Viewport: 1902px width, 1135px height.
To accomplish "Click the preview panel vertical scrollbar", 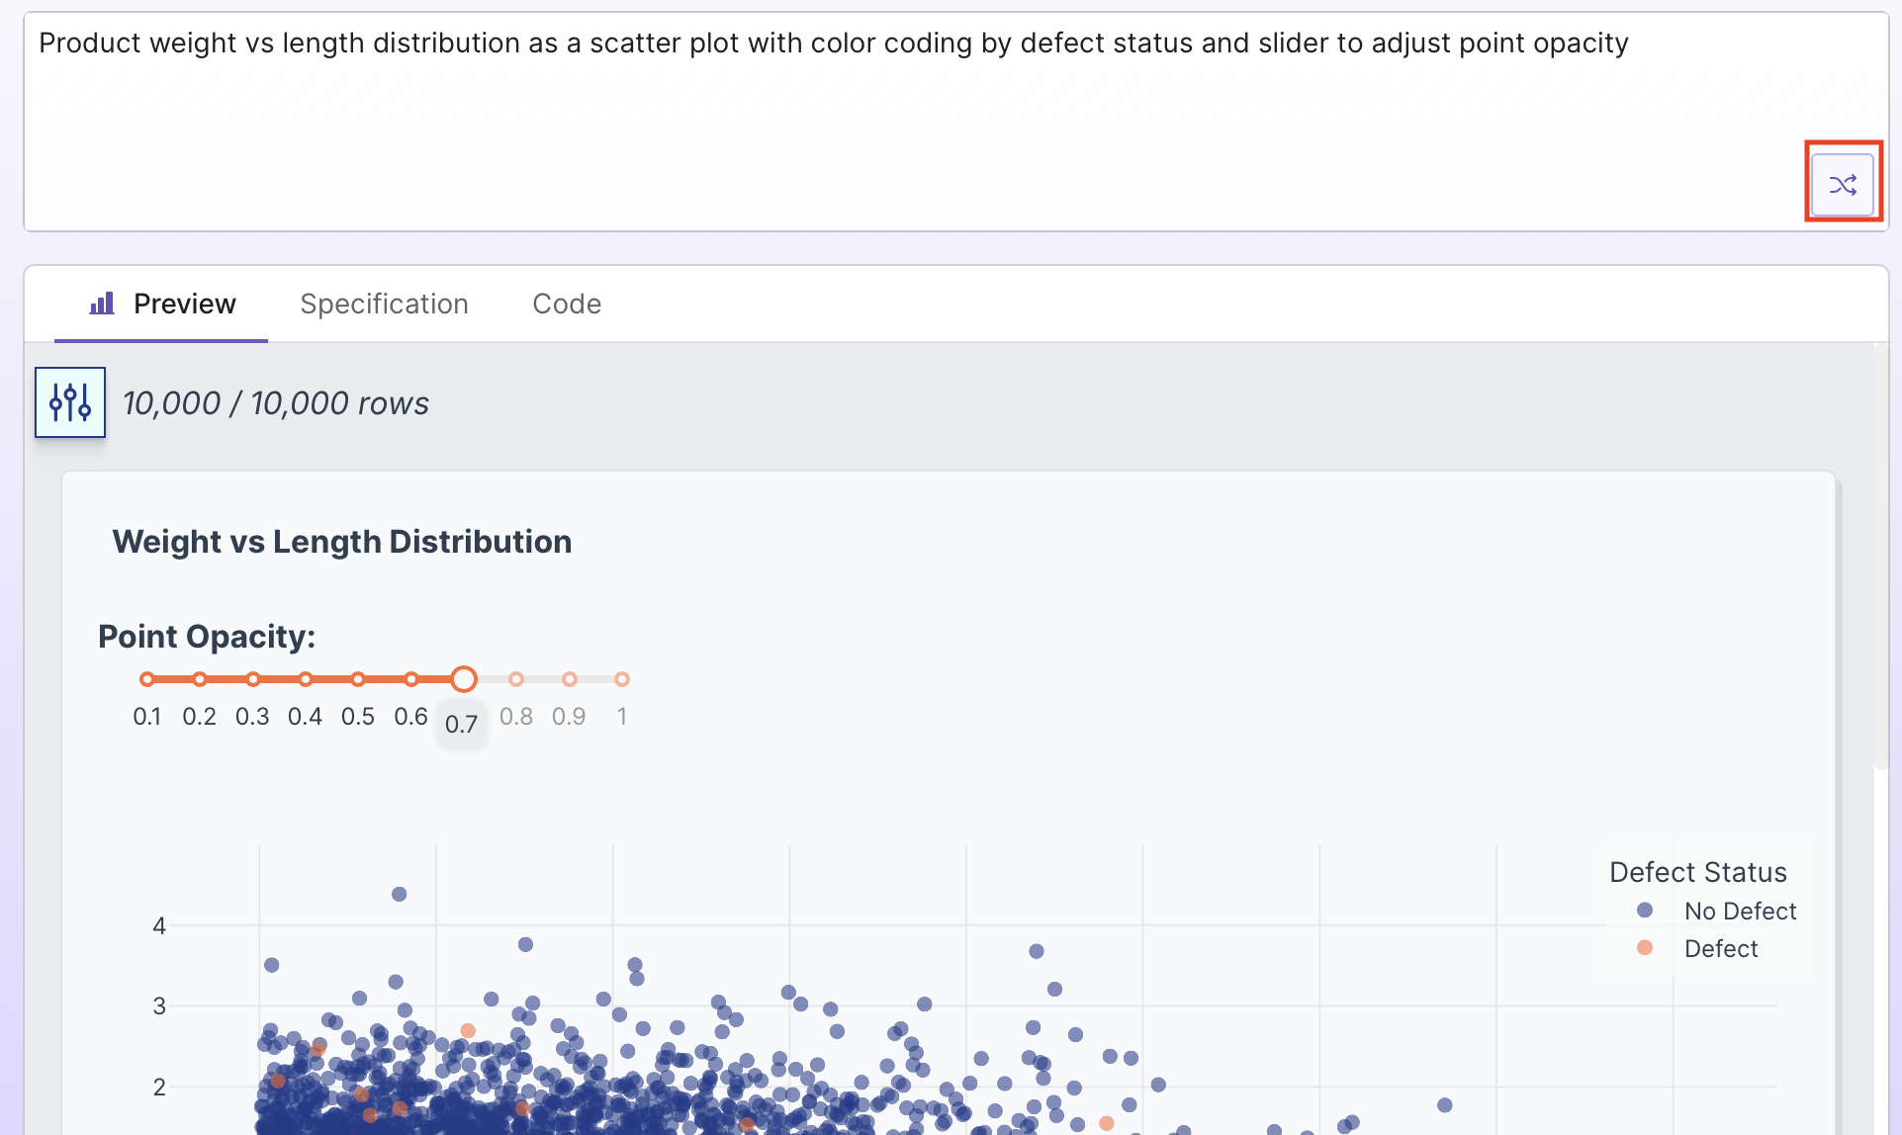I will click(1881, 554).
